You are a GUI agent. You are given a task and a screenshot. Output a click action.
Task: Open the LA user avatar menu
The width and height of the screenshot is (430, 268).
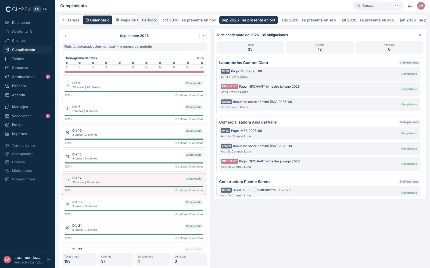point(421,6)
